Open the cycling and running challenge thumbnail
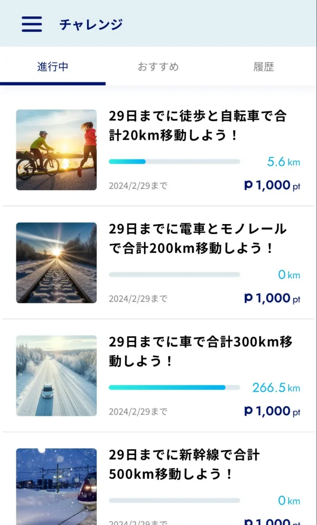The width and height of the screenshot is (317, 525). (56, 150)
